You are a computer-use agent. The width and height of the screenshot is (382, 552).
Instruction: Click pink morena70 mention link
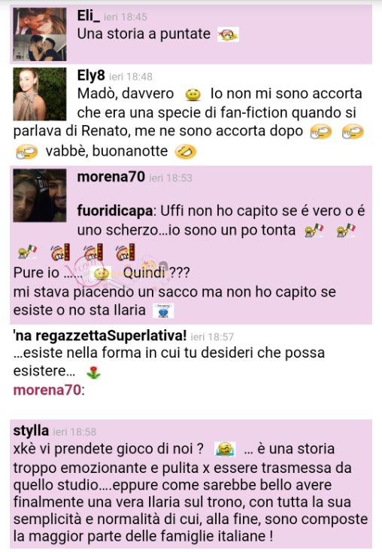click(47, 390)
